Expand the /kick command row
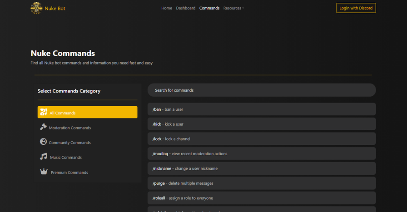The image size is (407, 212). coord(262,124)
